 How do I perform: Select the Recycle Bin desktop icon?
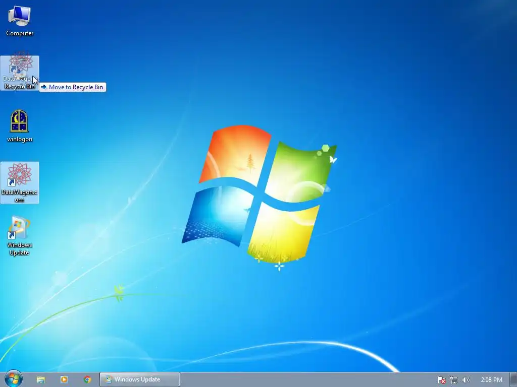pos(20,73)
